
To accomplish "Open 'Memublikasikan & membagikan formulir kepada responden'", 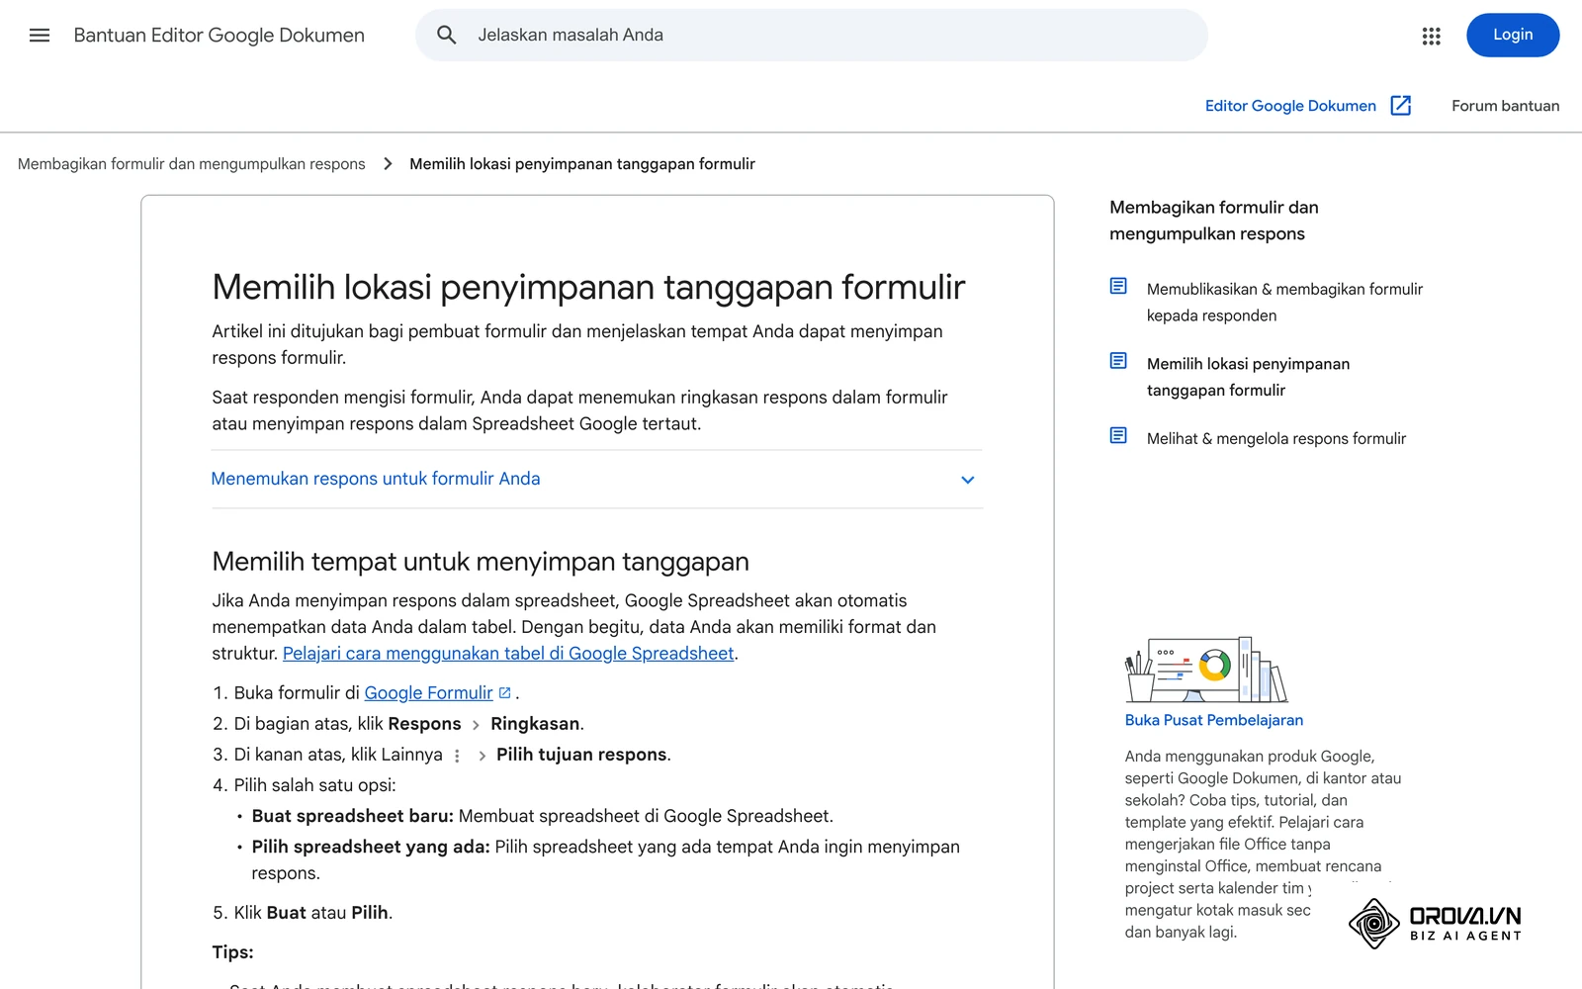I will 1284,303.
